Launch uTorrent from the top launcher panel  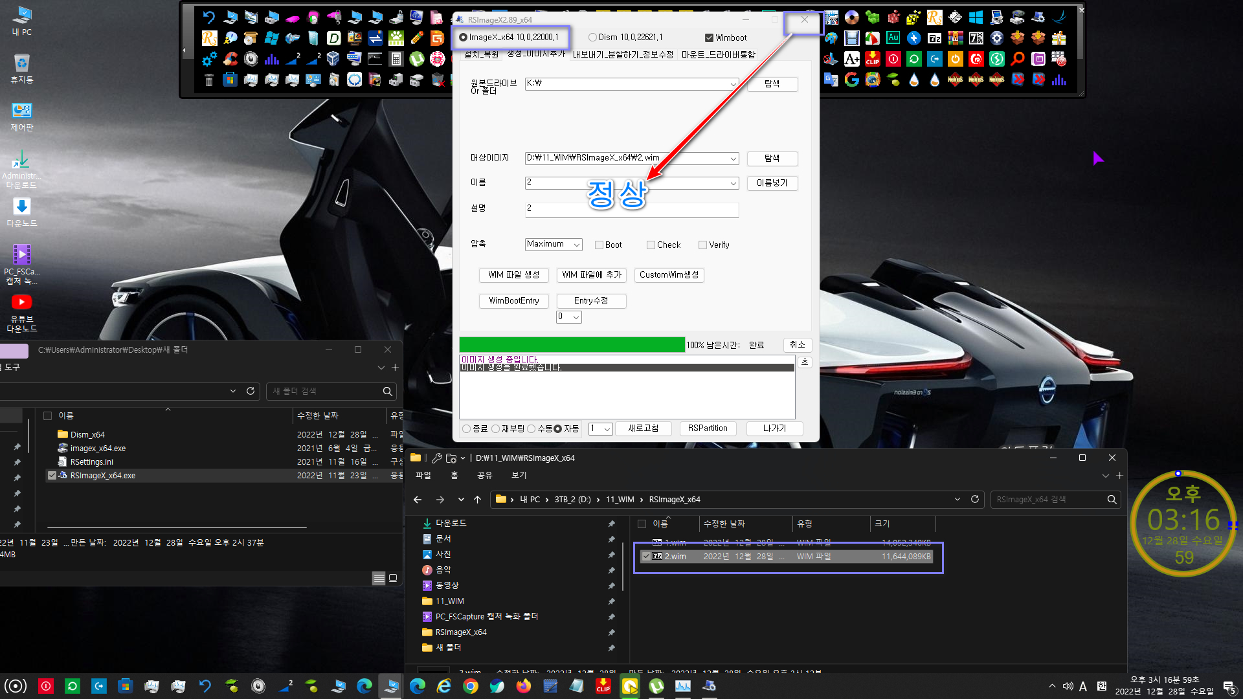[416, 59]
